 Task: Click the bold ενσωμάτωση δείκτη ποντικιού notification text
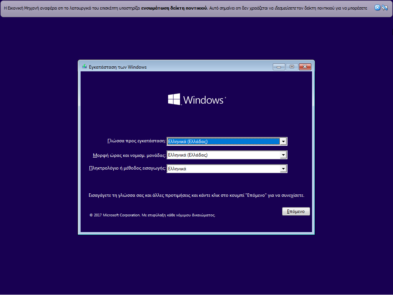point(175,8)
